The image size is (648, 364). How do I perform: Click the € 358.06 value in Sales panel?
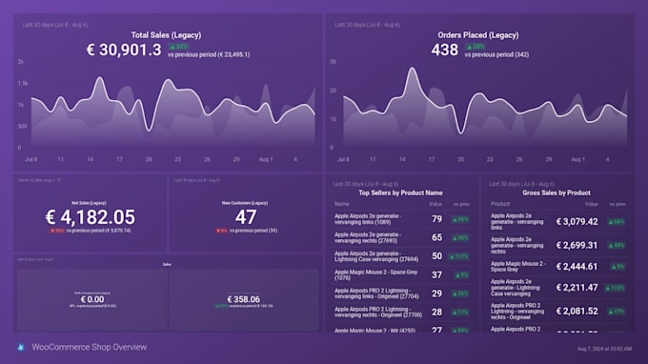(x=243, y=299)
